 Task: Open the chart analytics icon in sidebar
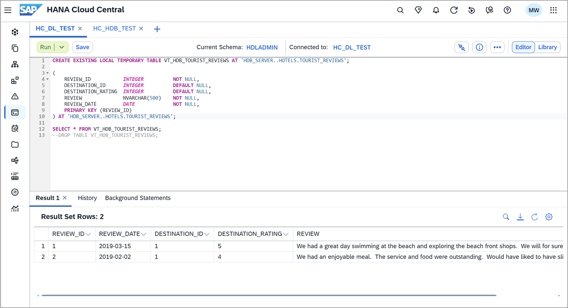(15, 208)
